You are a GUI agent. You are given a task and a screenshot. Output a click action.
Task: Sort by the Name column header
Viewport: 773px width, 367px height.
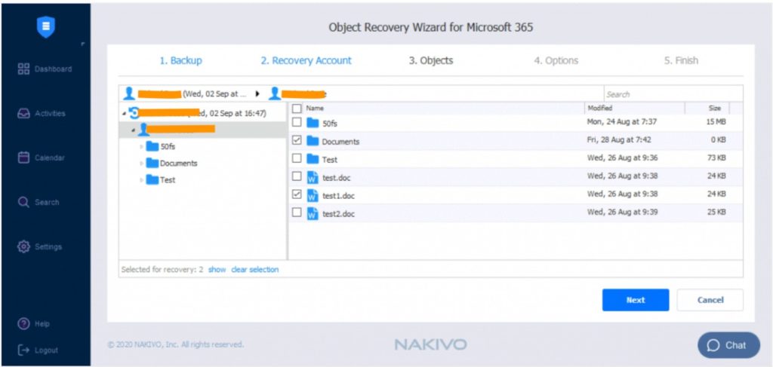pos(315,109)
